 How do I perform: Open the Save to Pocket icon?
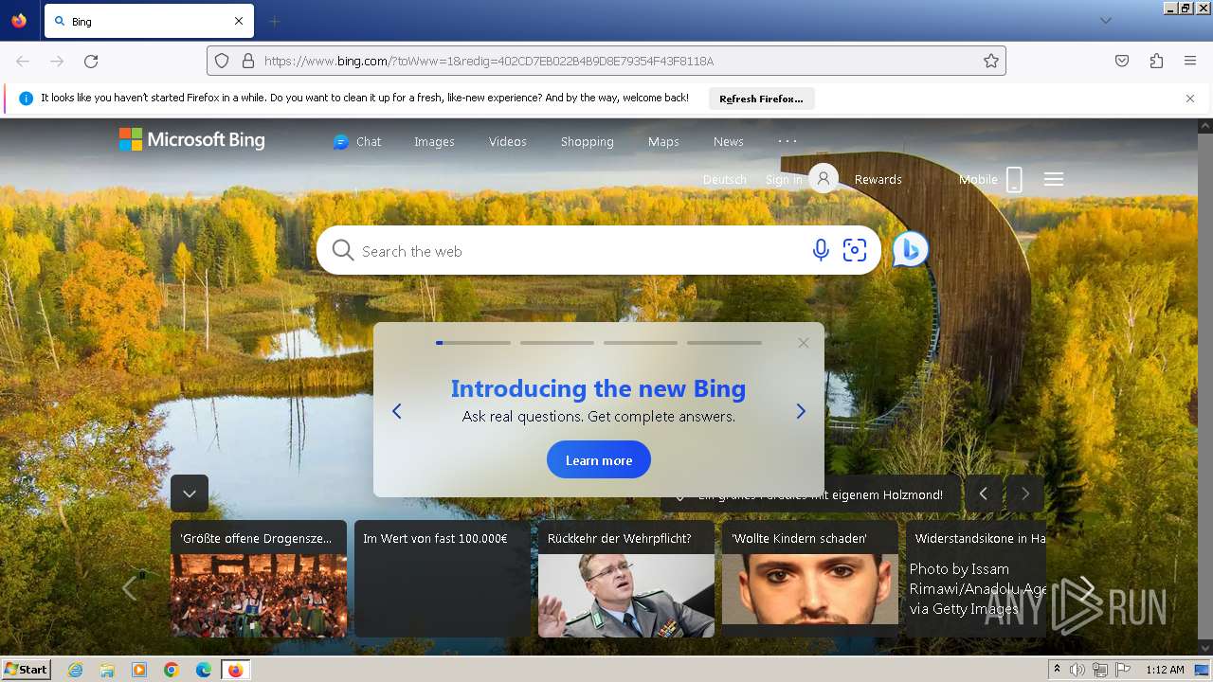coord(1122,61)
